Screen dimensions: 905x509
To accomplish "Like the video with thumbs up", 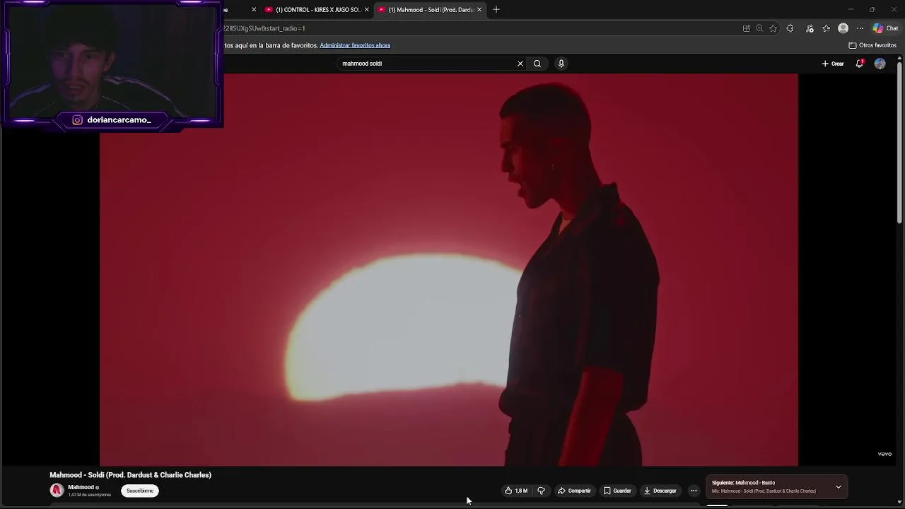I will tap(516, 491).
